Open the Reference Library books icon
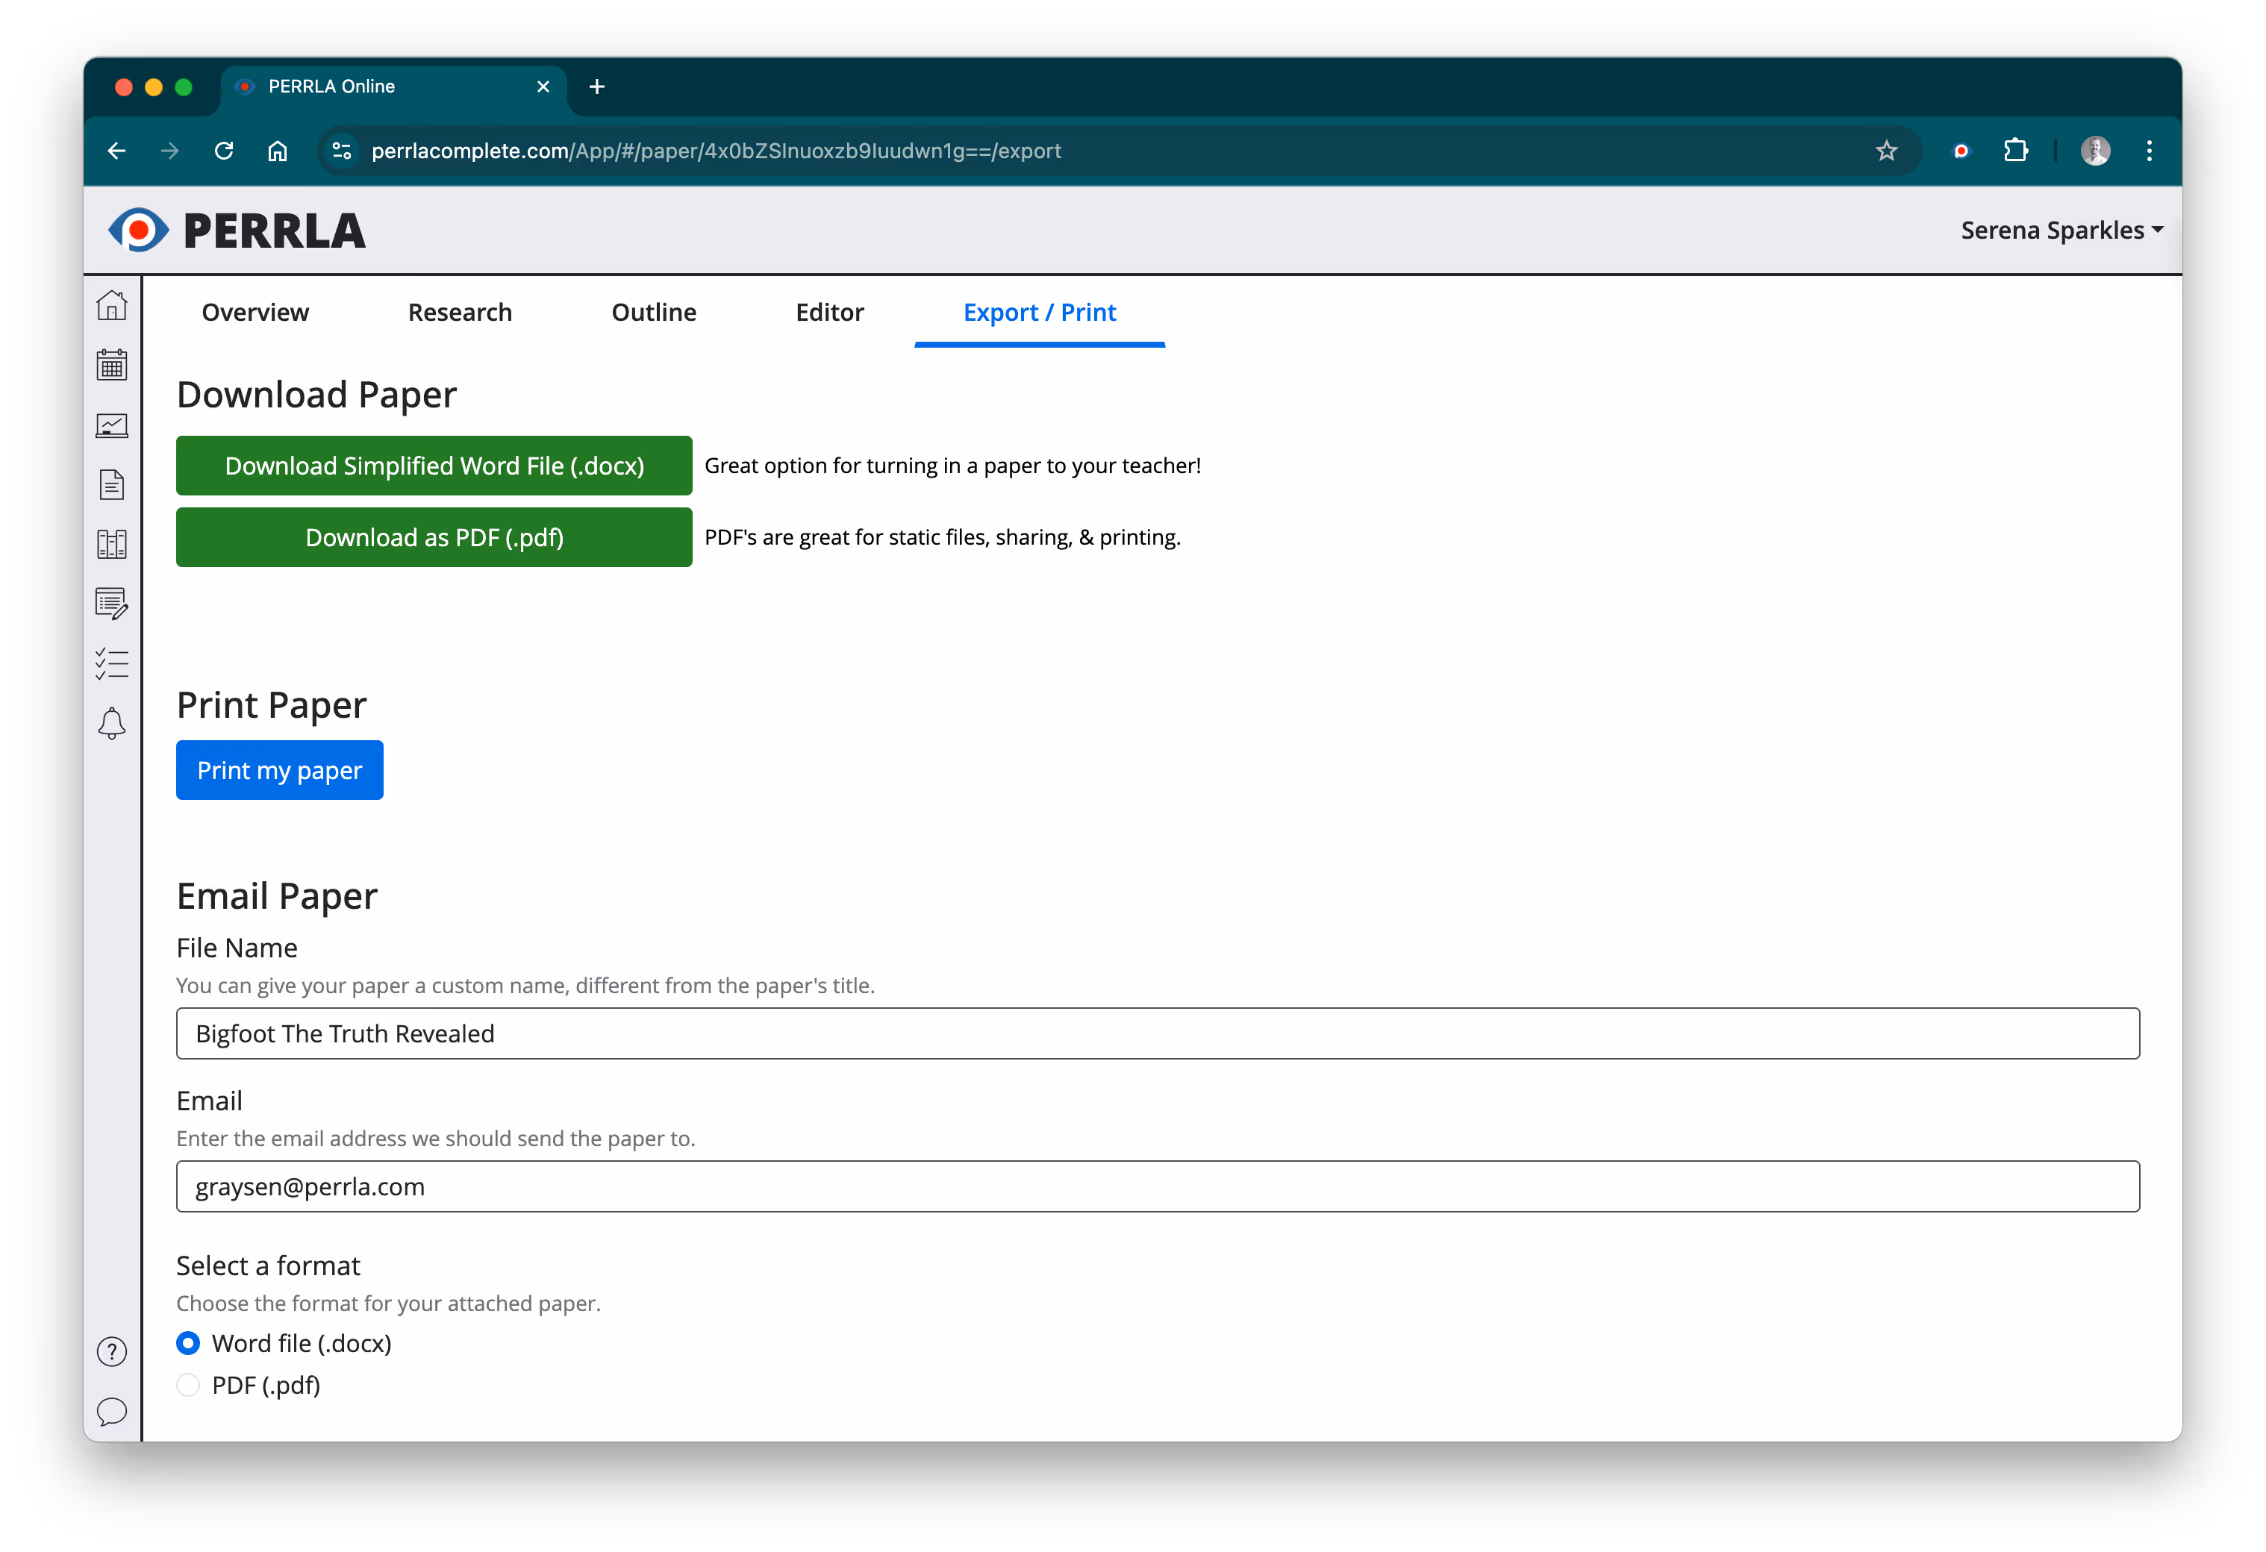This screenshot has height=1552, width=2266. tap(112, 544)
